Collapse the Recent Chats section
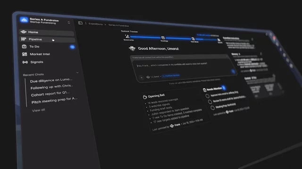This screenshot has width=302, height=169. 77,73
